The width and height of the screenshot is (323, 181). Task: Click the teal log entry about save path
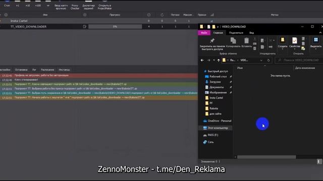(x=99, y=93)
